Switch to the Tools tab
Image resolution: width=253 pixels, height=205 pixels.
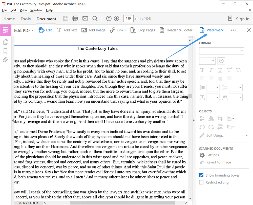26,19
